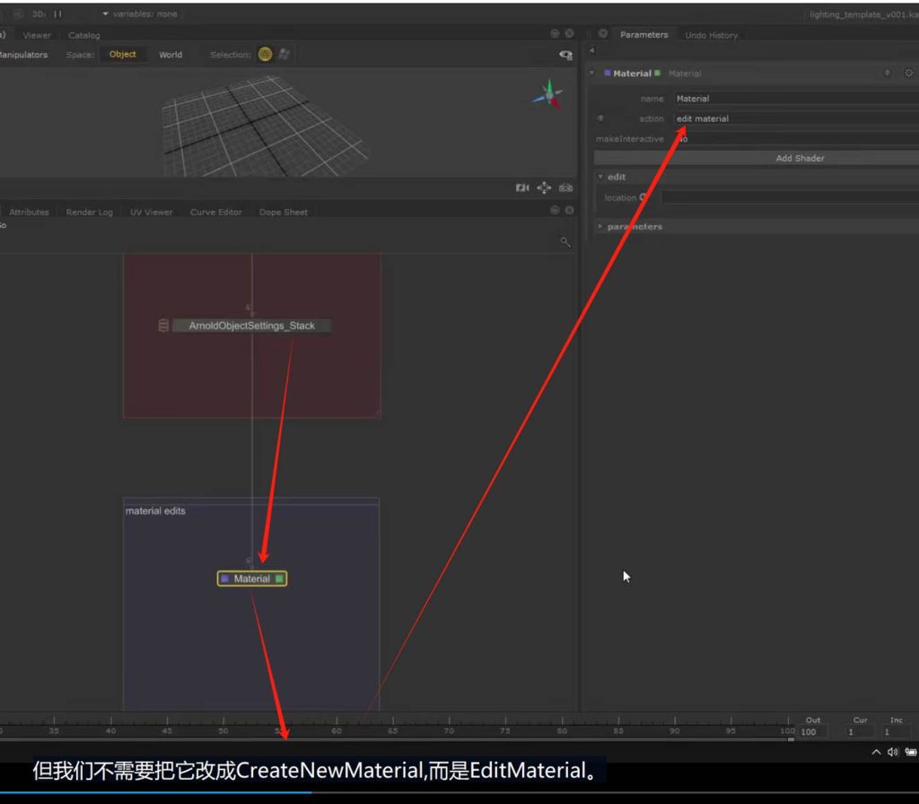
Task: Select World space mode
Action: (x=171, y=55)
